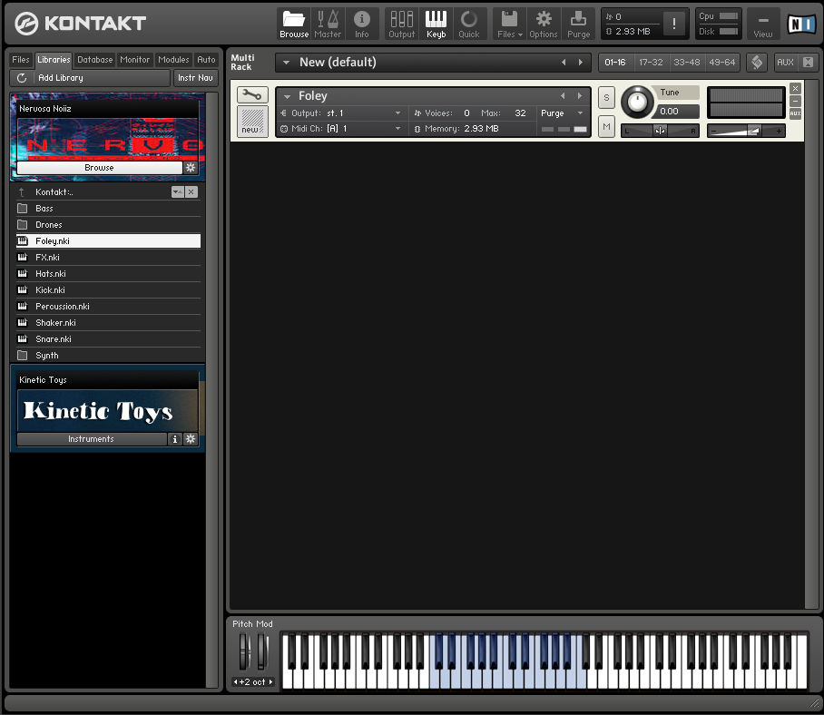Toggle minimized rack view X button
824x715 pixels.
tap(809, 62)
